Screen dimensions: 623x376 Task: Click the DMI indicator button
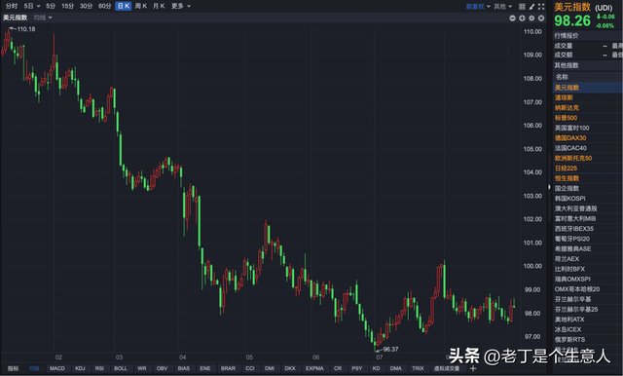(270, 368)
